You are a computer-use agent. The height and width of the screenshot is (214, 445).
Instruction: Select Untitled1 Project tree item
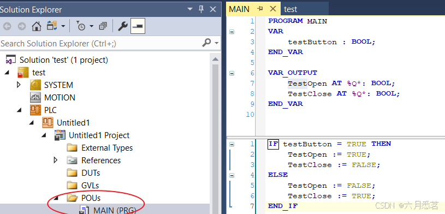click(99, 135)
